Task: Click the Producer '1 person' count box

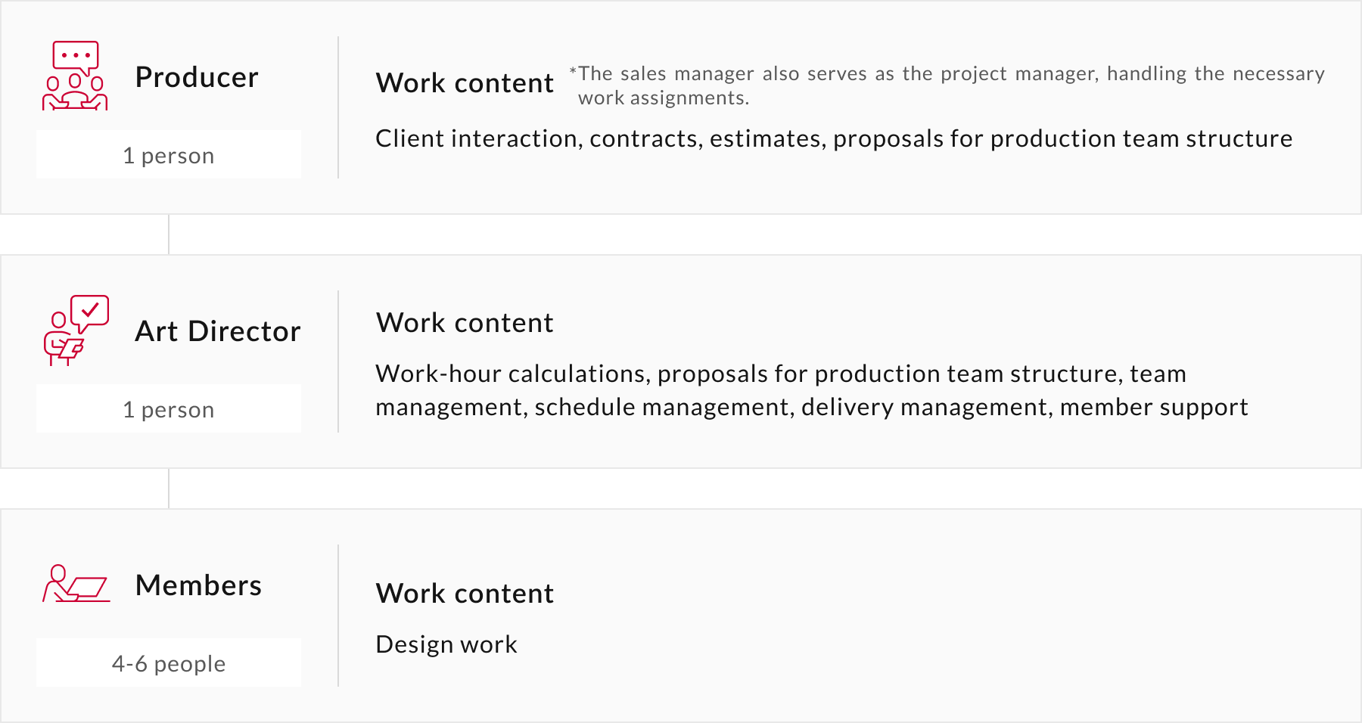Action: [169, 155]
